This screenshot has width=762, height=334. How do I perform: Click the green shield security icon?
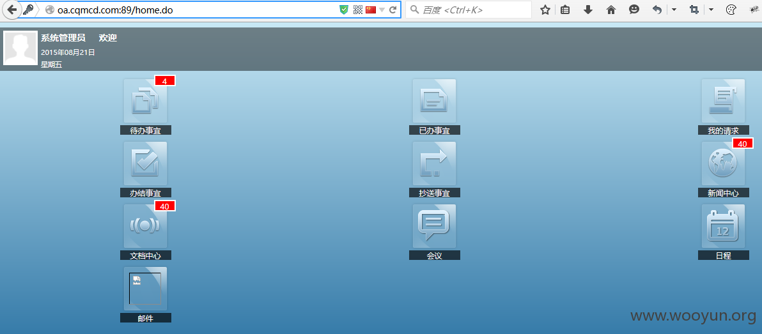click(344, 10)
